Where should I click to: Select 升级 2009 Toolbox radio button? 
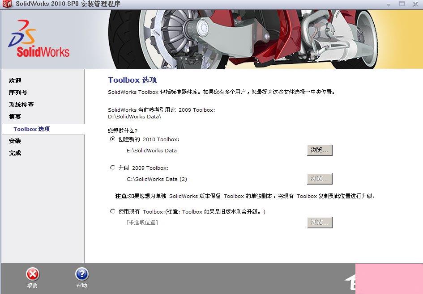click(112, 168)
